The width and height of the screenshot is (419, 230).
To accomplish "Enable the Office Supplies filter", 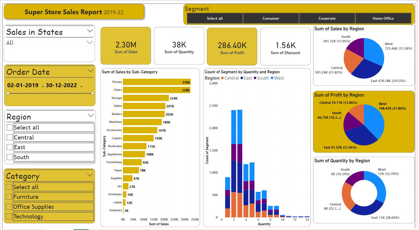I will tap(9, 206).
